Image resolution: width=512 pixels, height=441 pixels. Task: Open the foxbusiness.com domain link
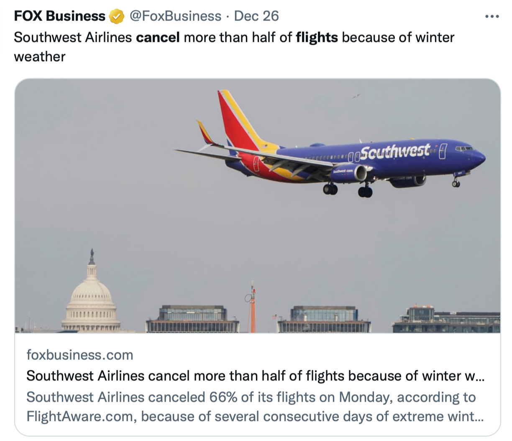click(x=79, y=355)
